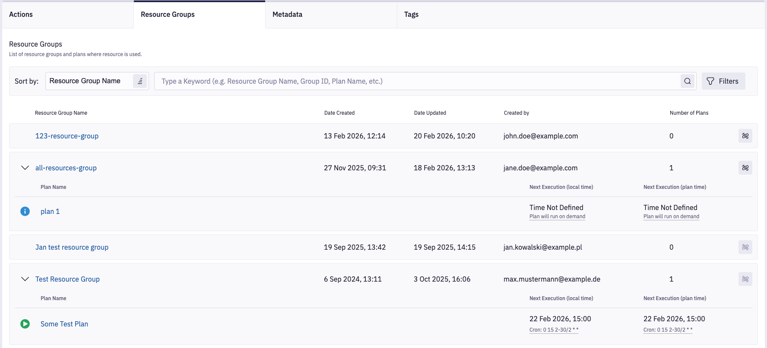The height and width of the screenshot is (348, 767).
Task: Open the plan 1 link
Action: coord(50,211)
